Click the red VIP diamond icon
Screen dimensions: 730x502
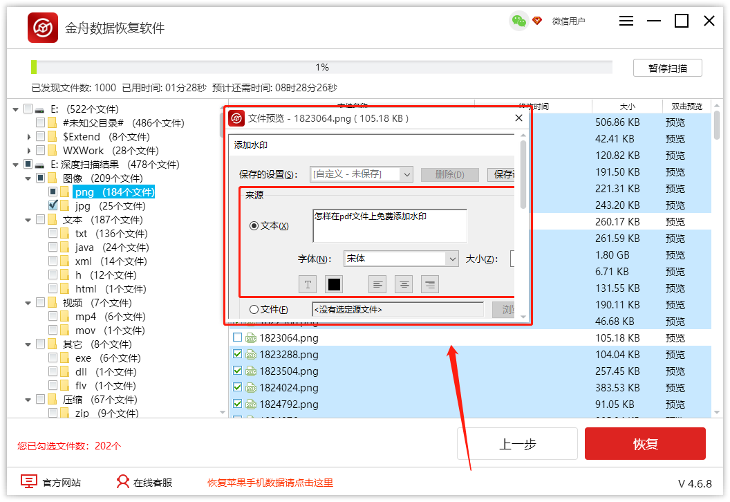(537, 21)
